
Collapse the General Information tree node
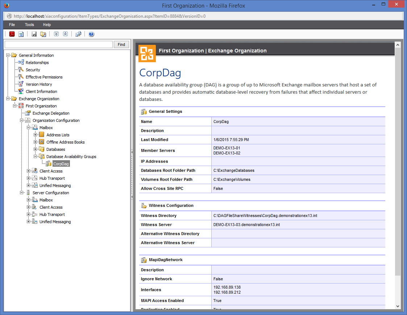(8, 55)
